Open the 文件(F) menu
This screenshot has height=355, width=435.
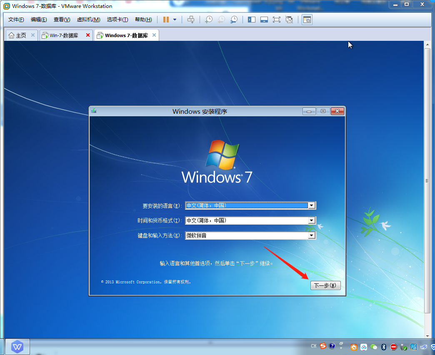(x=16, y=20)
